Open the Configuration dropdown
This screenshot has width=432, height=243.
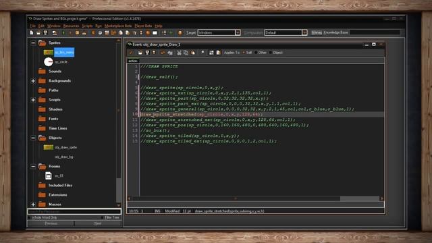click(x=304, y=32)
